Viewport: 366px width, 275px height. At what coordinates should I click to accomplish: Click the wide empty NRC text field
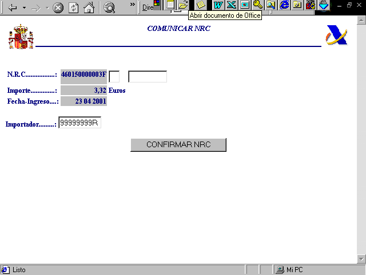[x=148, y=76]
